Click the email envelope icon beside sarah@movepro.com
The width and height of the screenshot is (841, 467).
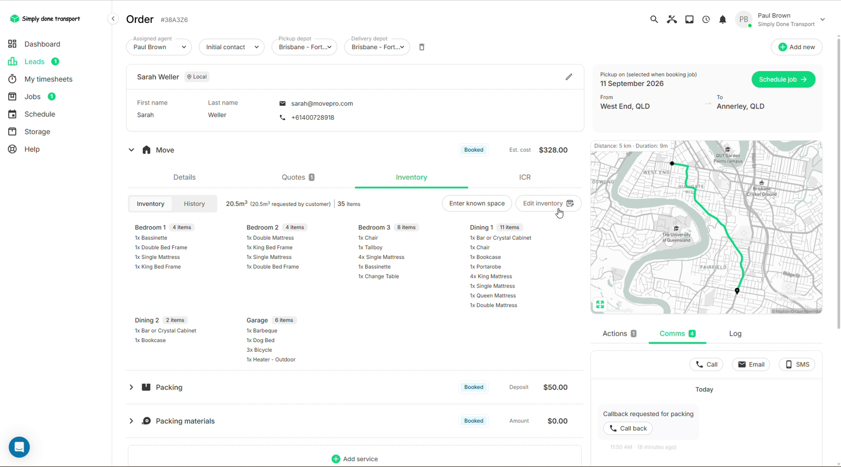(282, 104)
